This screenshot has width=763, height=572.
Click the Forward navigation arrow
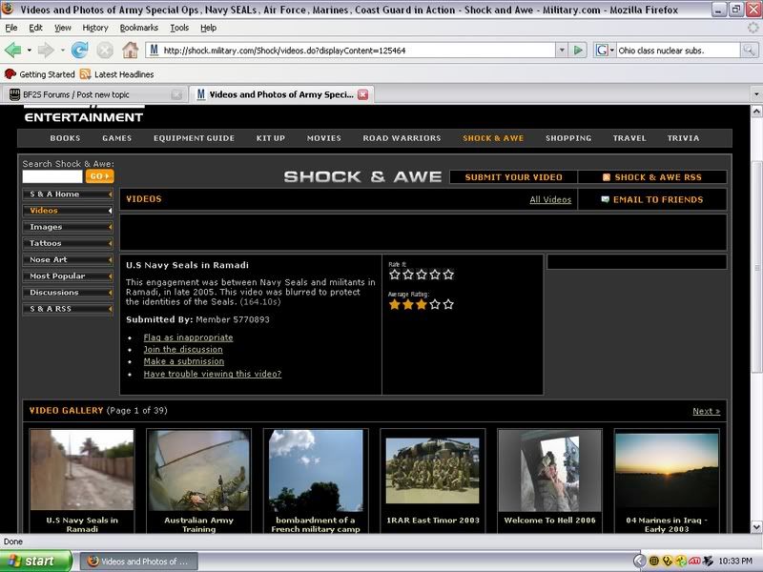coord(46,50)
